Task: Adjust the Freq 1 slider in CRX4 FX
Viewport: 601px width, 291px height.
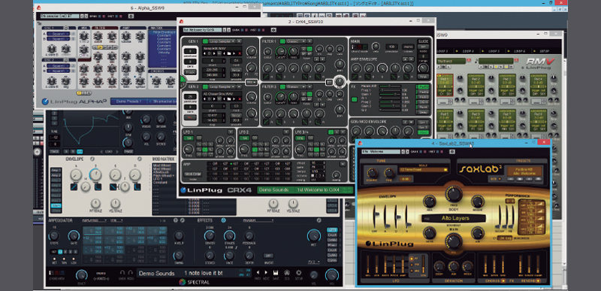Action: [390, 90]
